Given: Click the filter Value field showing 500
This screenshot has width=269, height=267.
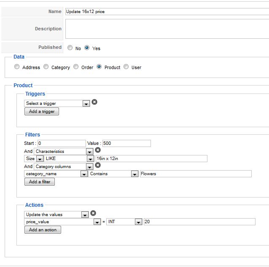Looking at the screenshot, I should [126, 144].
